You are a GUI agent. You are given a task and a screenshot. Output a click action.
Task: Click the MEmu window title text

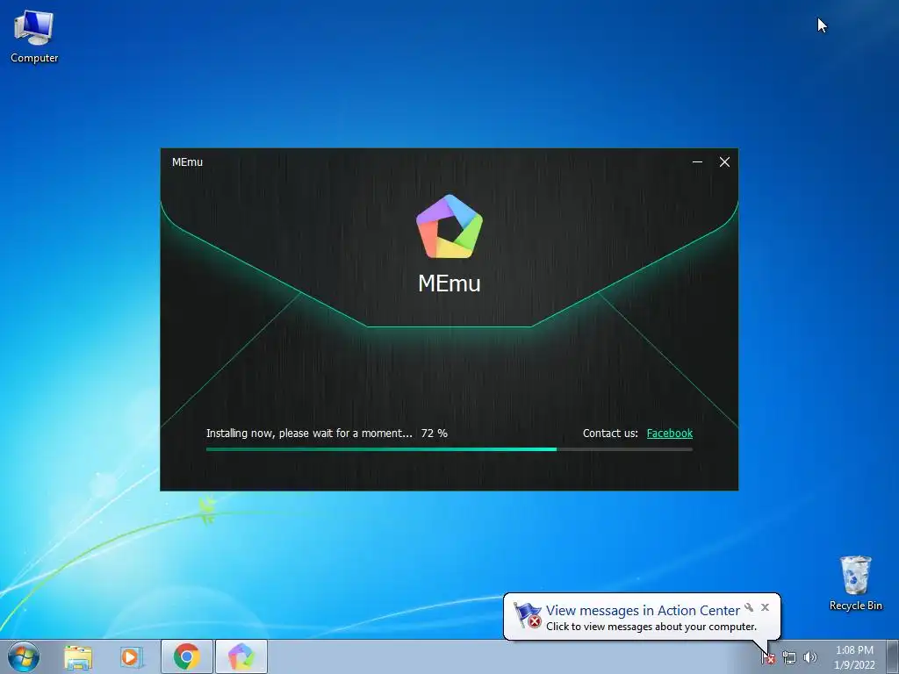point(188,162)
